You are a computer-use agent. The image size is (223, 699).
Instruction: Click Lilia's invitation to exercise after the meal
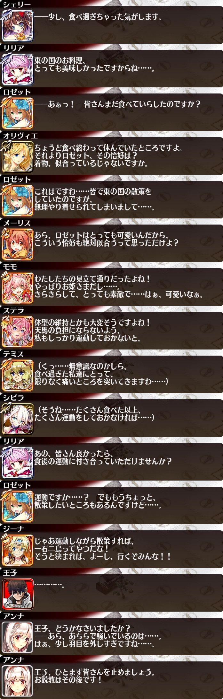pyautogui.click(x=103, y=458)
